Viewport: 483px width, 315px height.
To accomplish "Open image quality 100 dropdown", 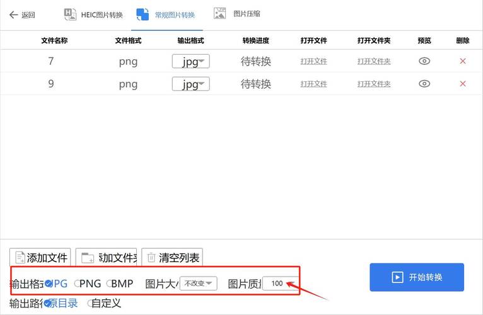I will [x=281, y=283].
